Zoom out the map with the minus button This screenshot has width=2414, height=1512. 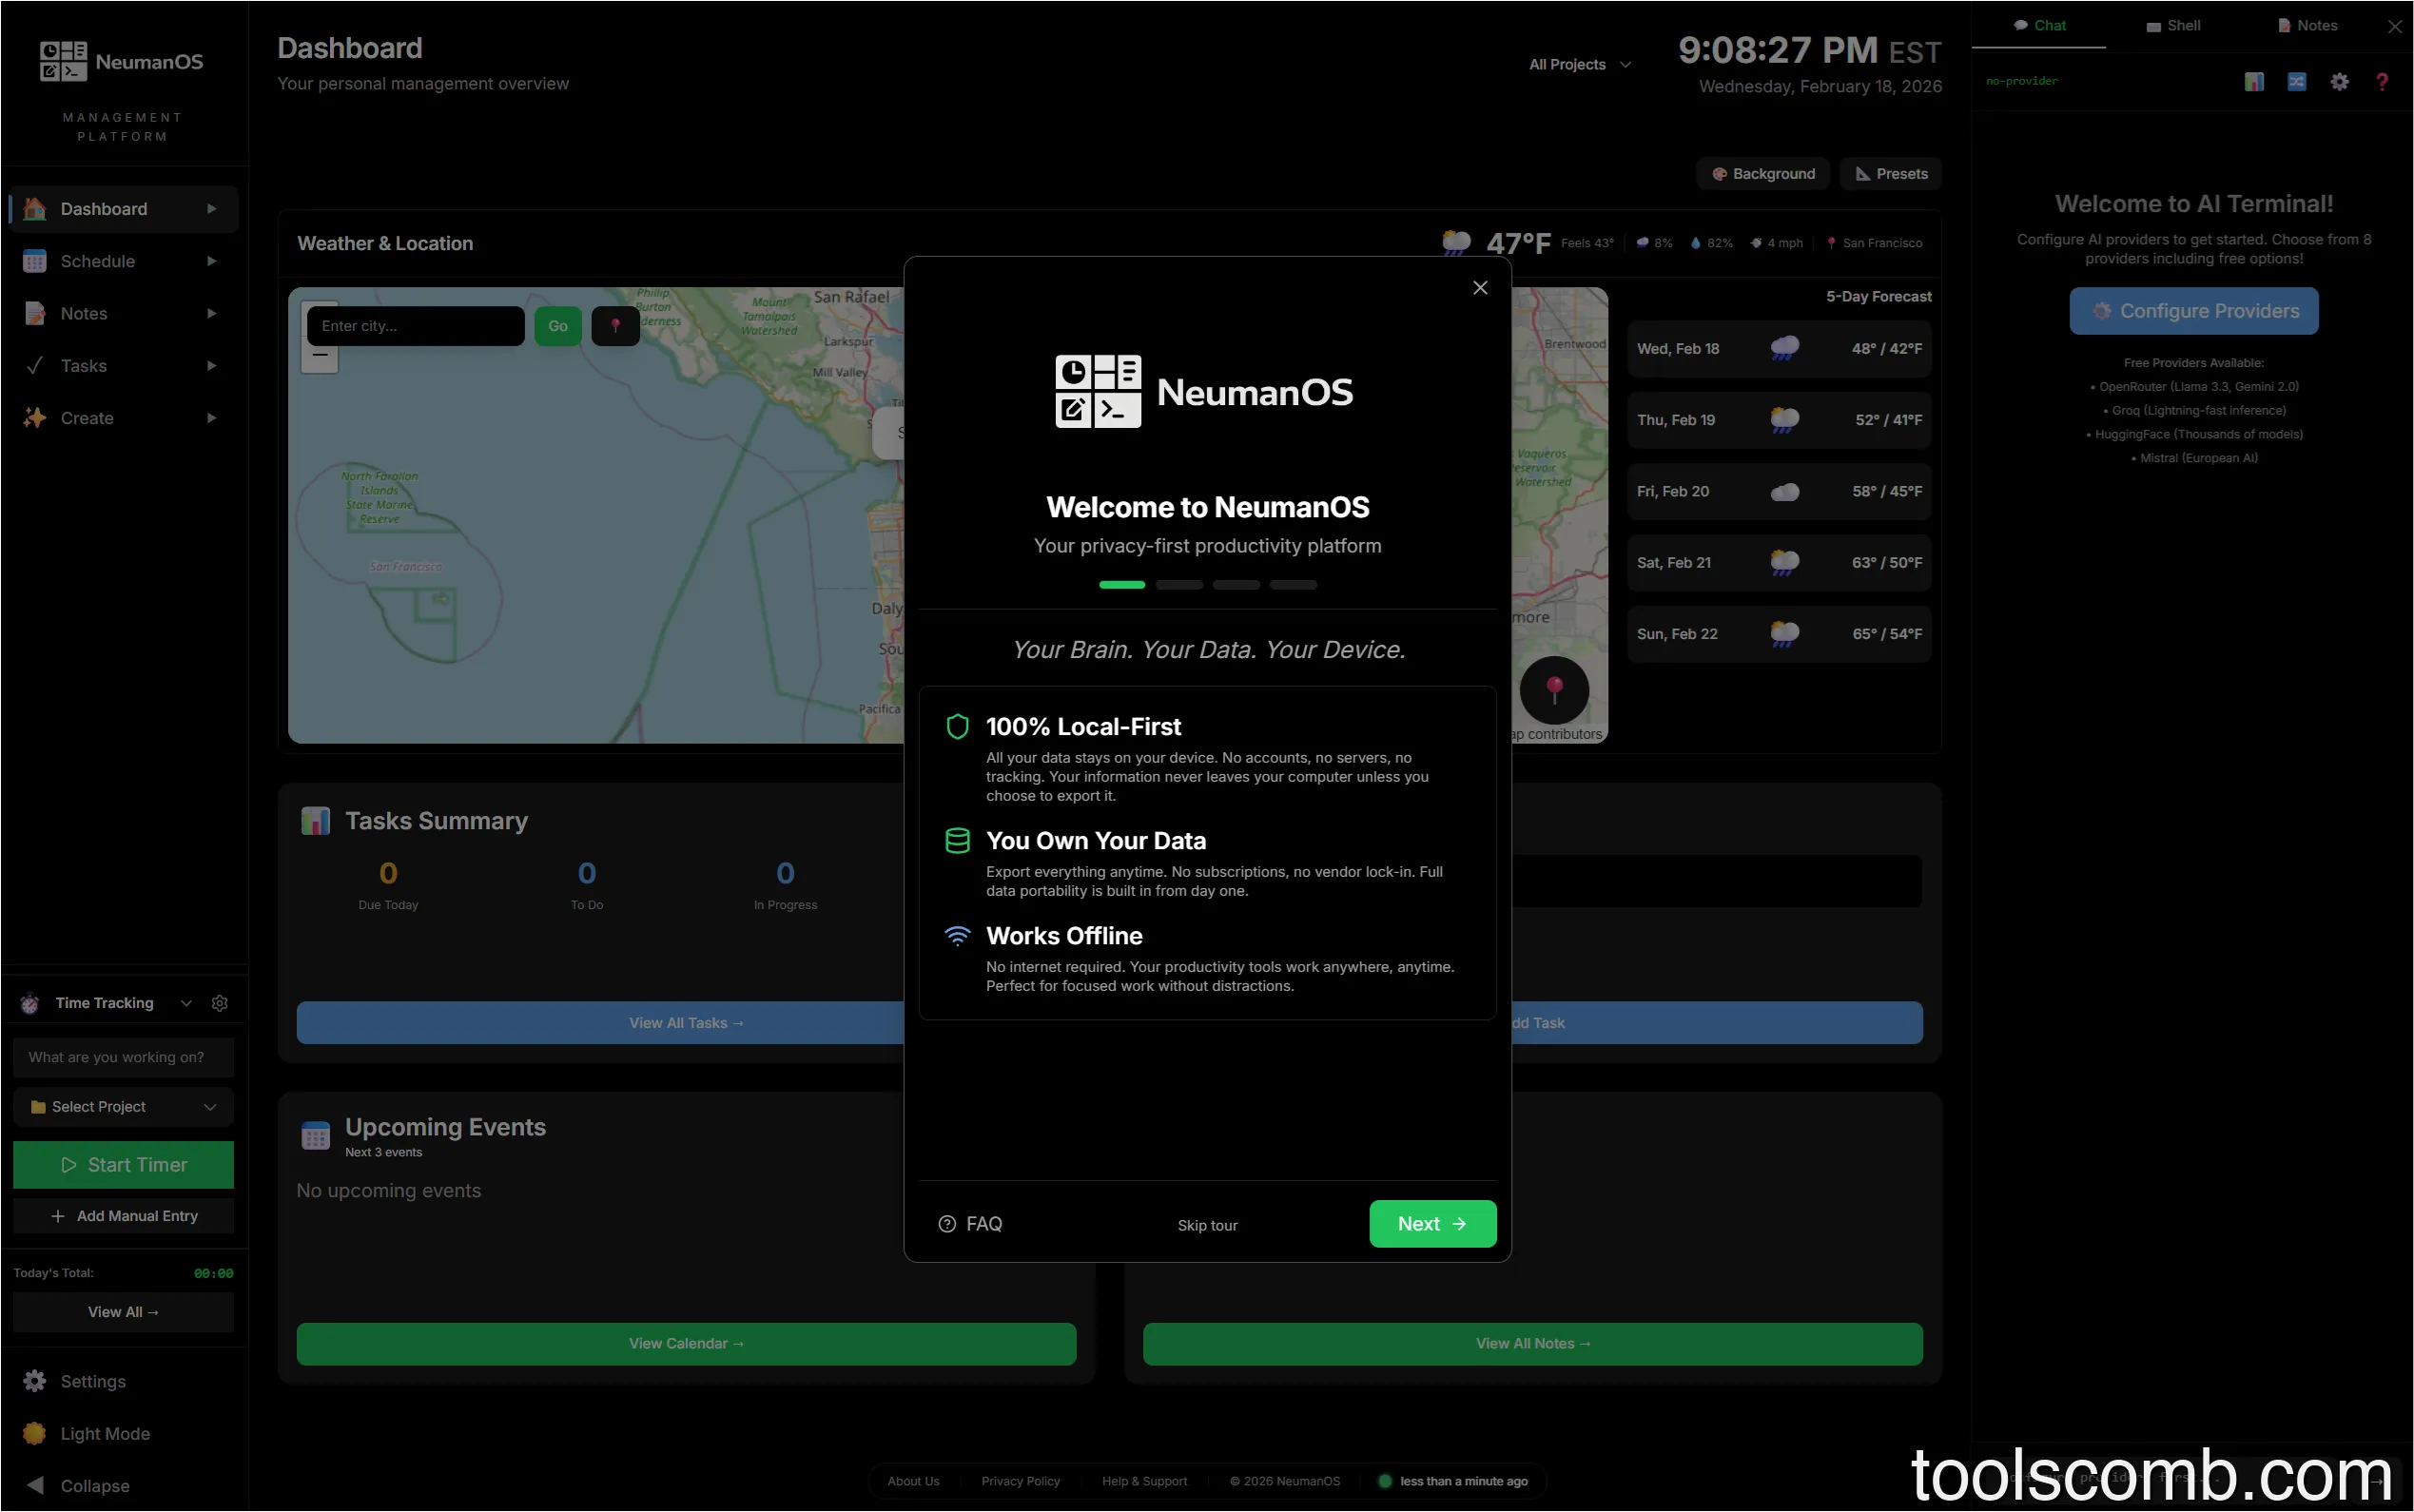pyautogui.click(x=320, y=355)
